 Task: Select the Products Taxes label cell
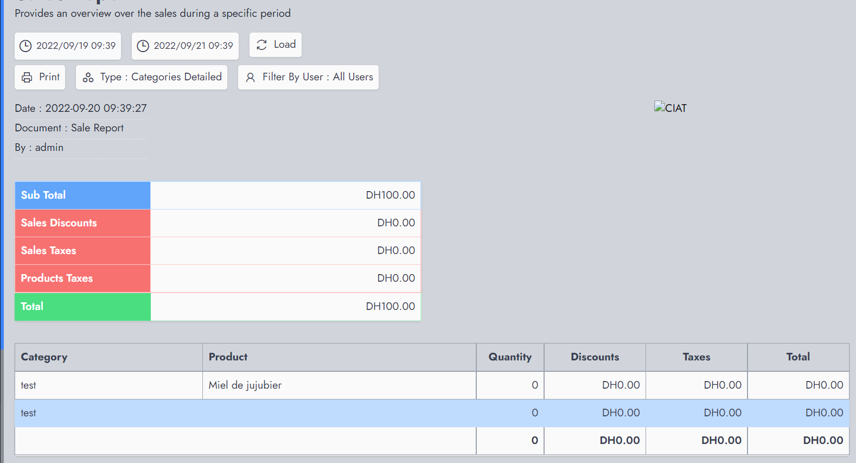[82, 278]
